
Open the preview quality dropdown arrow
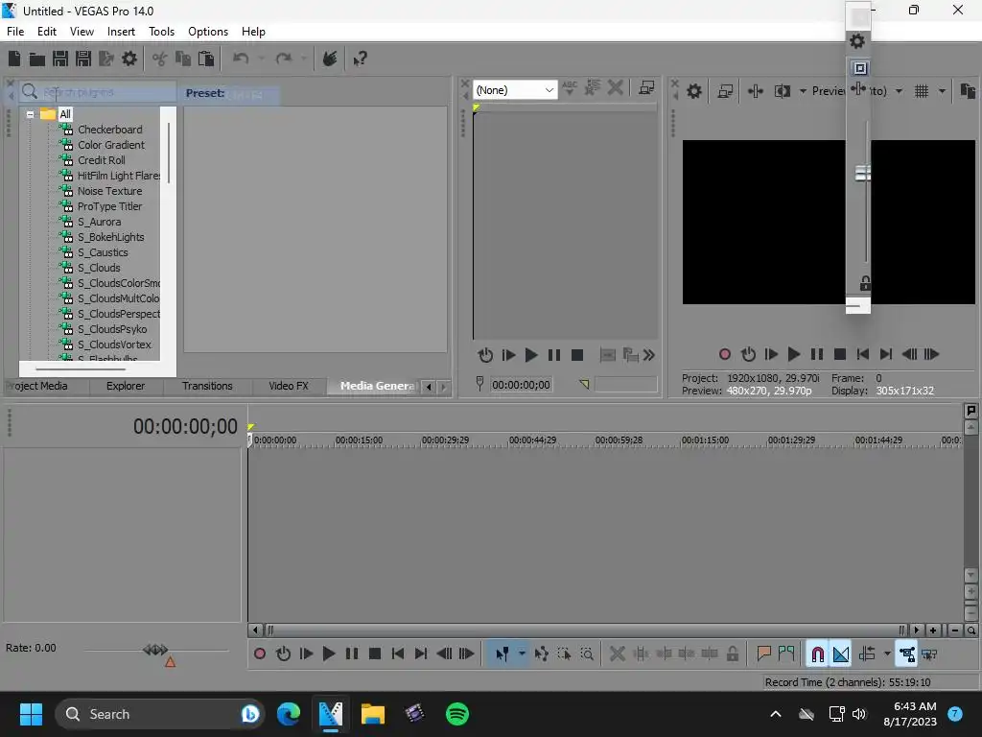click(x=900, y=91)
